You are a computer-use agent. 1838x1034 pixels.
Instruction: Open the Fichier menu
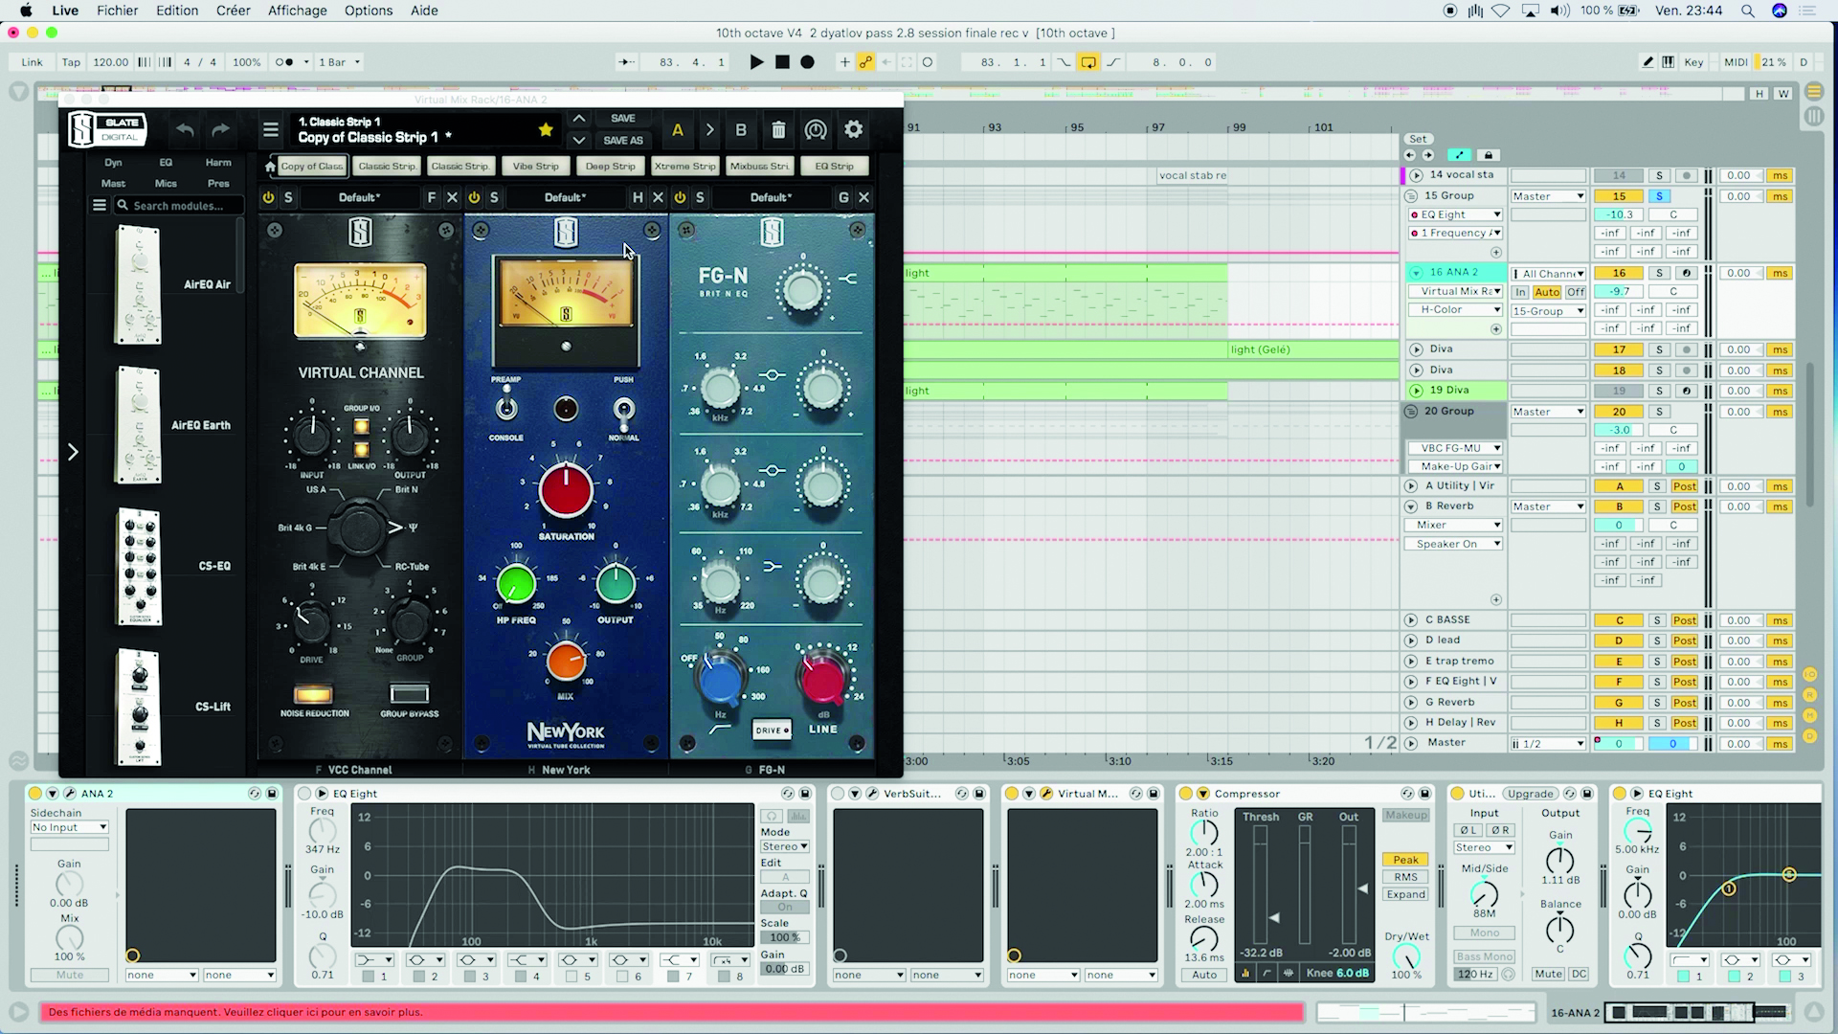click(x=117, y=11)
